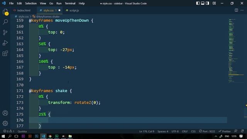
Task: Open the Go menu
Action: [x=51, y=3]
